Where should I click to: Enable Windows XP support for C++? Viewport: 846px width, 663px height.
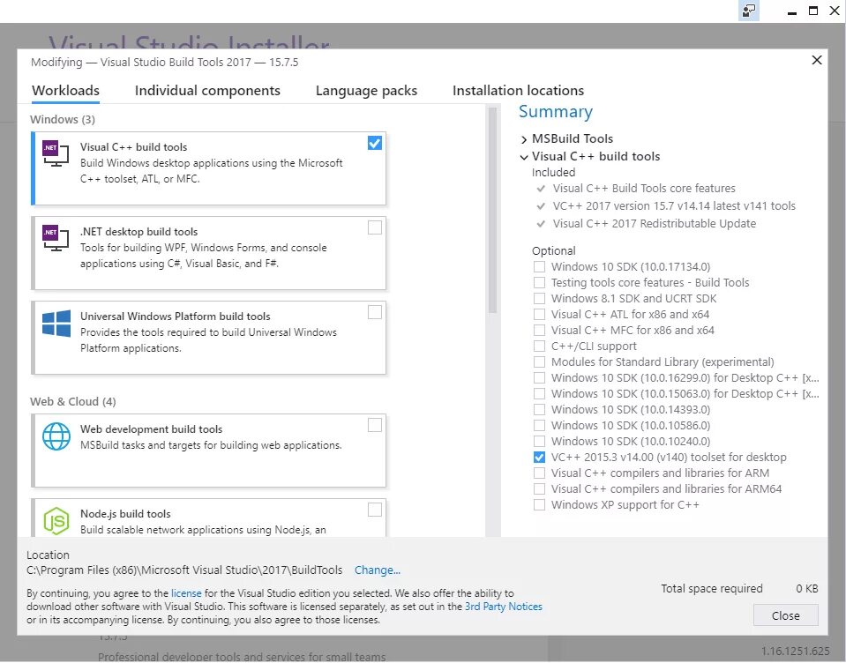click(539, 505)
